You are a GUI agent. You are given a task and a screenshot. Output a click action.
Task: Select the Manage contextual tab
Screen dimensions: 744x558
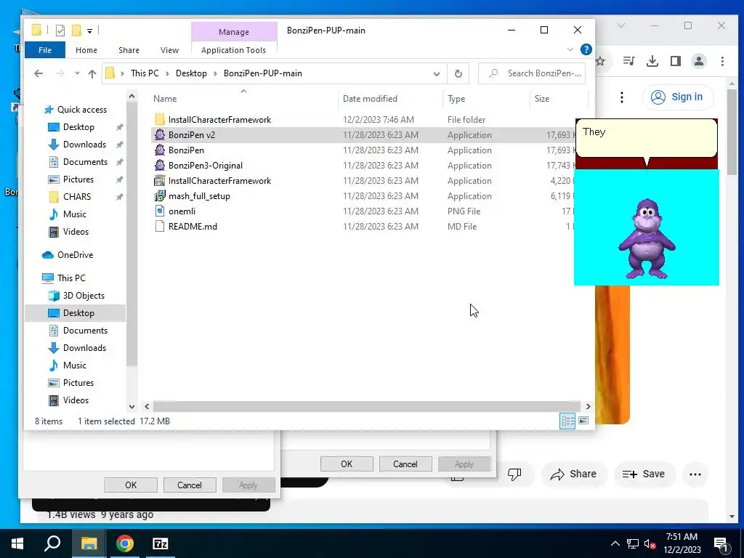click(234, 32)
